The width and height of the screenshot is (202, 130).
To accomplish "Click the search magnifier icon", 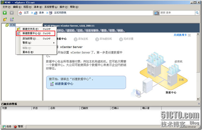I will tap(197, 13).
